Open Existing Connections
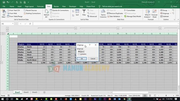The image size is (180, 101). click(x=32, y=13)
